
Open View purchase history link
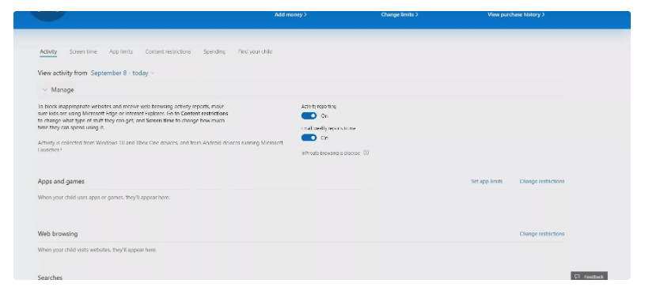516,14
